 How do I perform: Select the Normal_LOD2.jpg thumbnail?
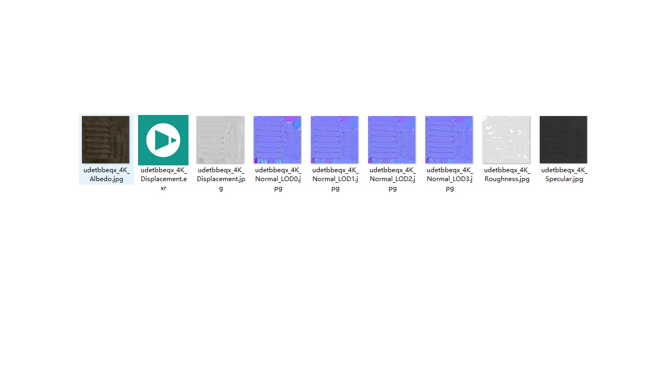pos(392,140)
